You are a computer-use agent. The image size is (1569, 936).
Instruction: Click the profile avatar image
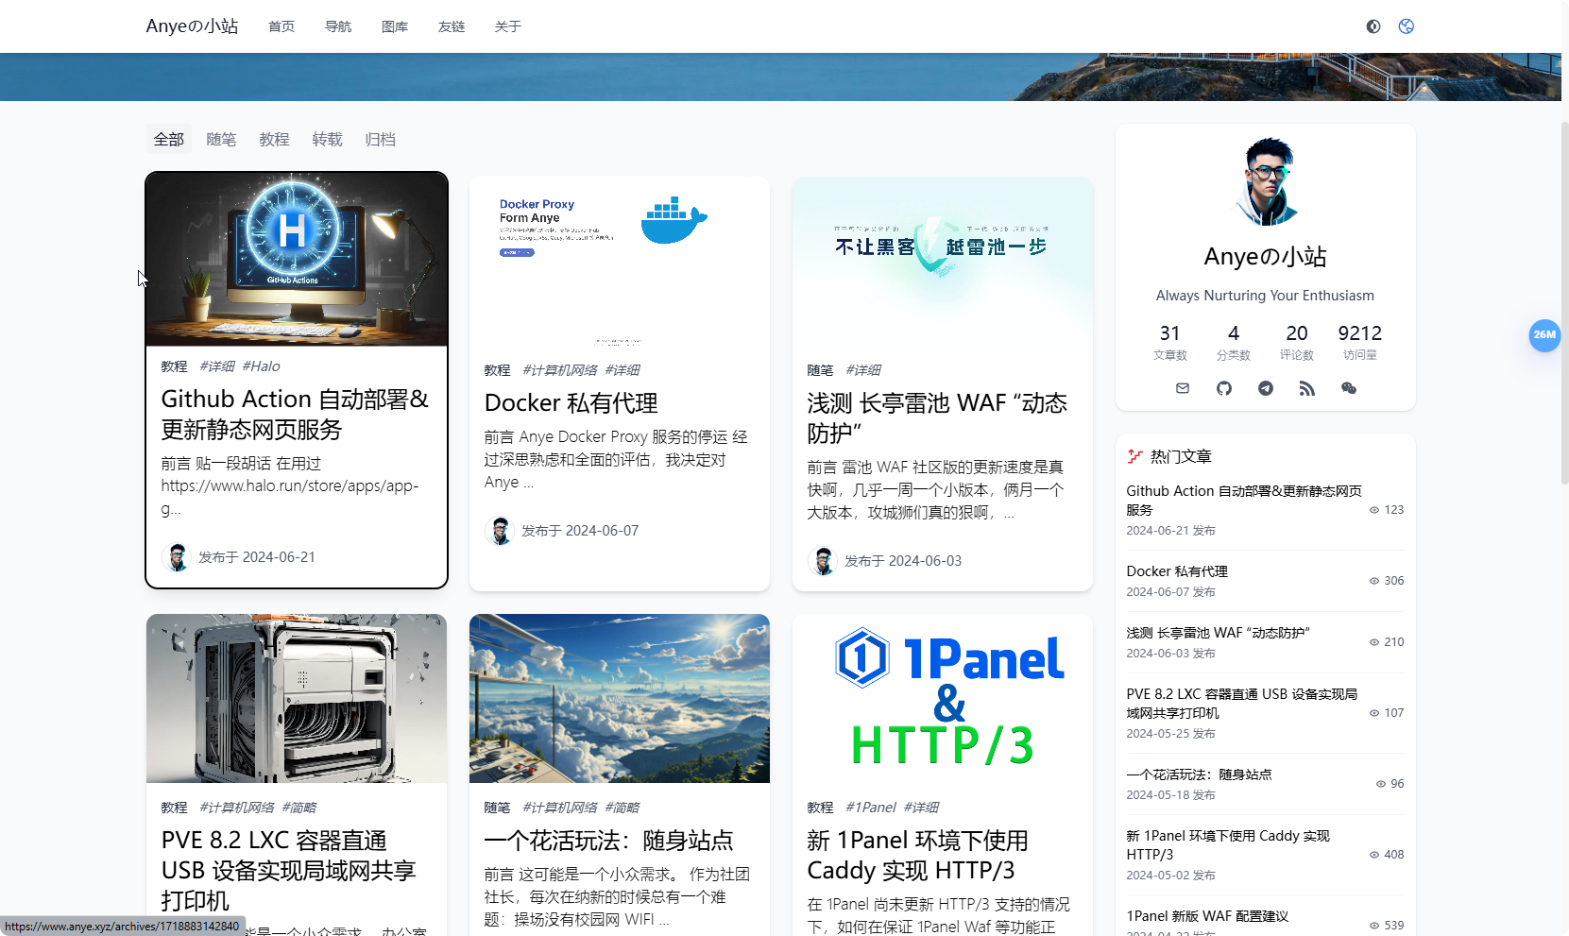[x=1266, y=182]
